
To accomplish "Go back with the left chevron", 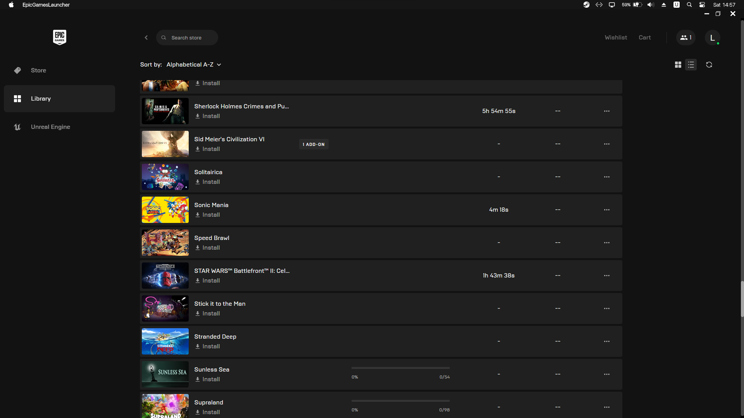I will point(146,38).
